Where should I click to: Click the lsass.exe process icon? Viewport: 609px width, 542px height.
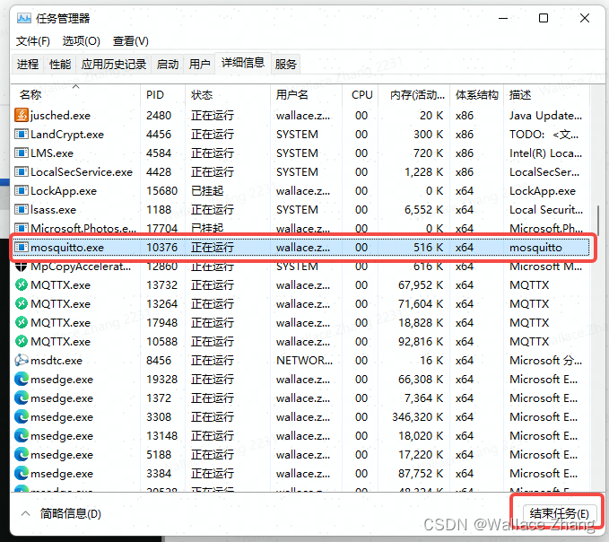pos(22,209)
